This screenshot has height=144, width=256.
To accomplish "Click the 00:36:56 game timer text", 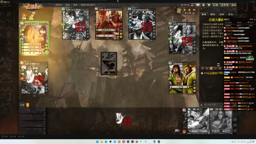I will (185, 5).
